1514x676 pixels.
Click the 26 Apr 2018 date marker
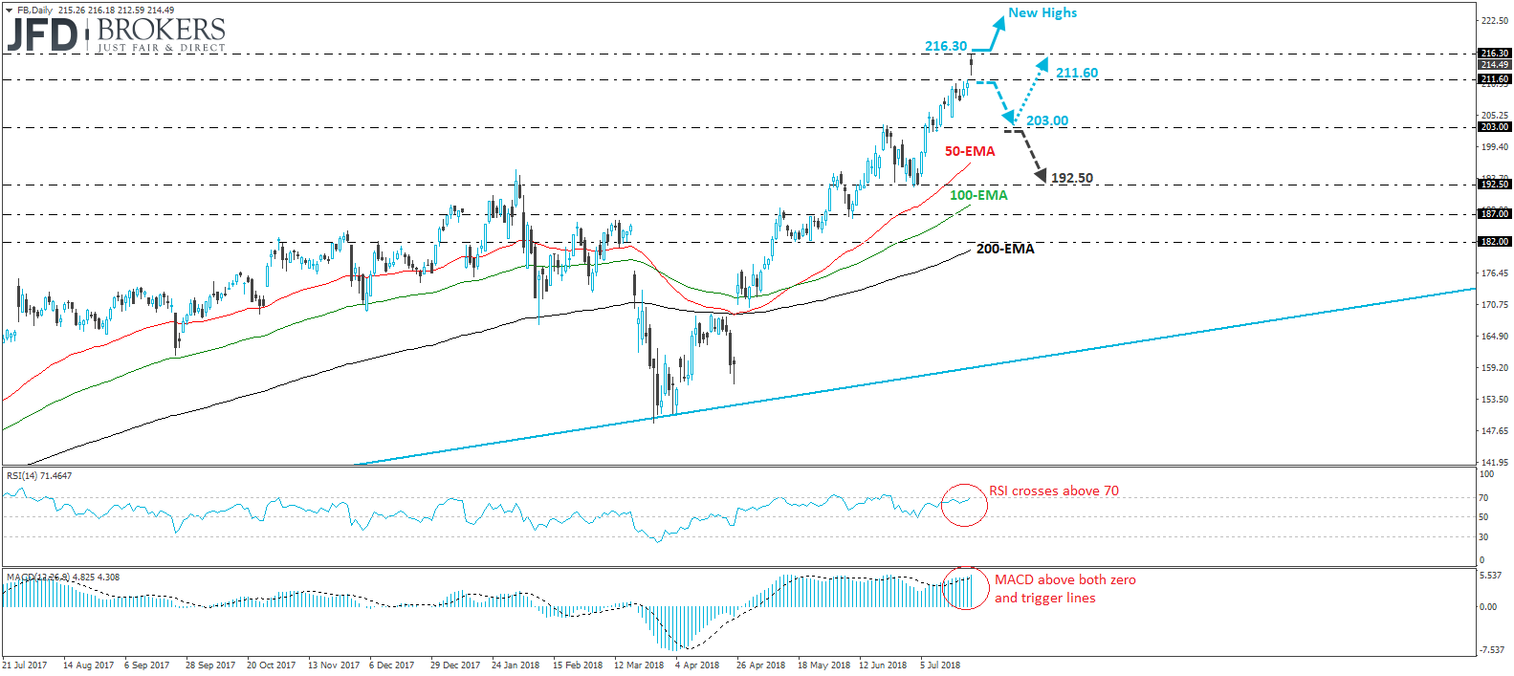761,665
